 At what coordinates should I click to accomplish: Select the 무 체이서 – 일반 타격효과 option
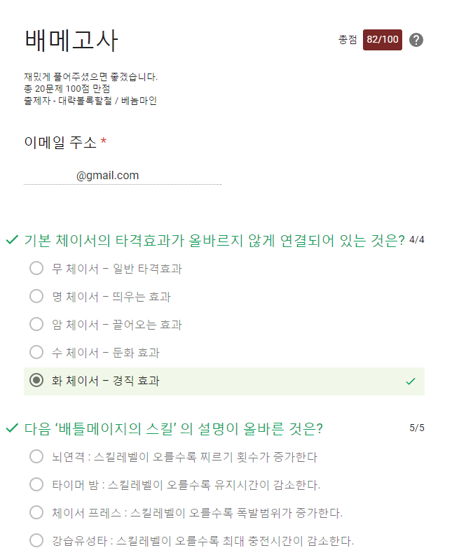point(37,268)
